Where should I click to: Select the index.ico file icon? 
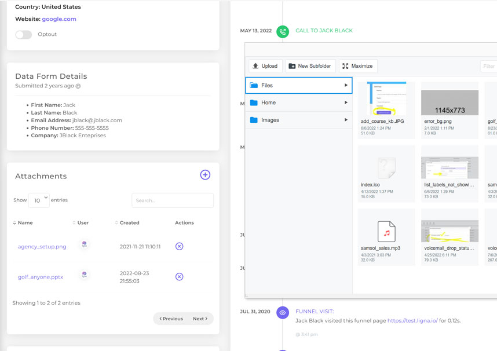point(386,168)
